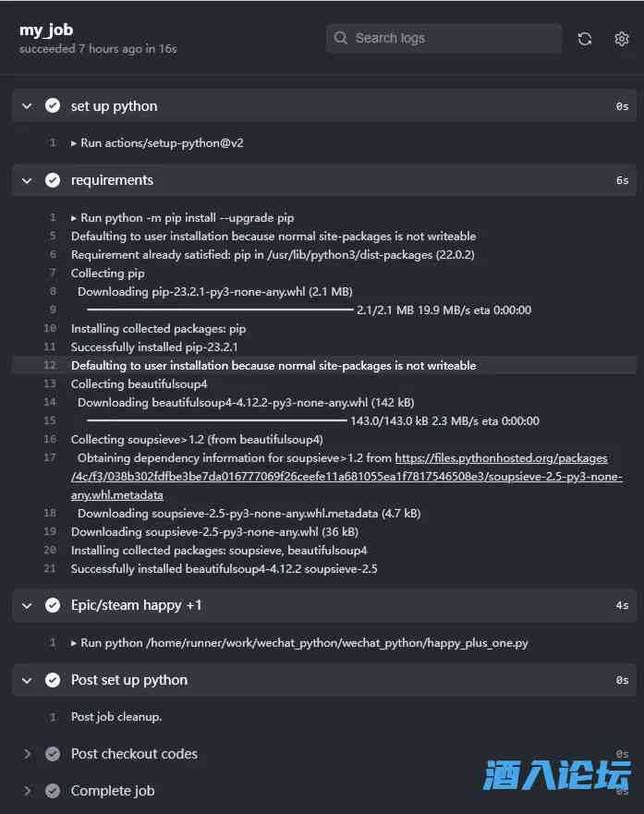Expand the Complete job step
644x814 pixels.
[x=27, y=791]
